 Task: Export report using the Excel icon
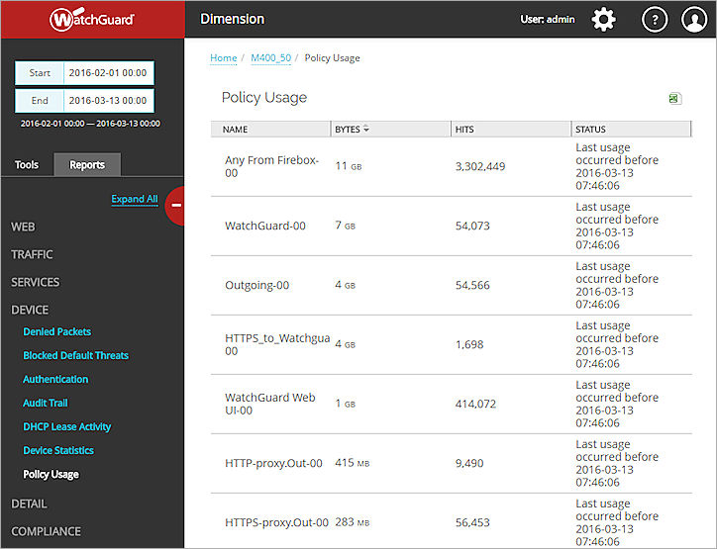coord(674,98)
